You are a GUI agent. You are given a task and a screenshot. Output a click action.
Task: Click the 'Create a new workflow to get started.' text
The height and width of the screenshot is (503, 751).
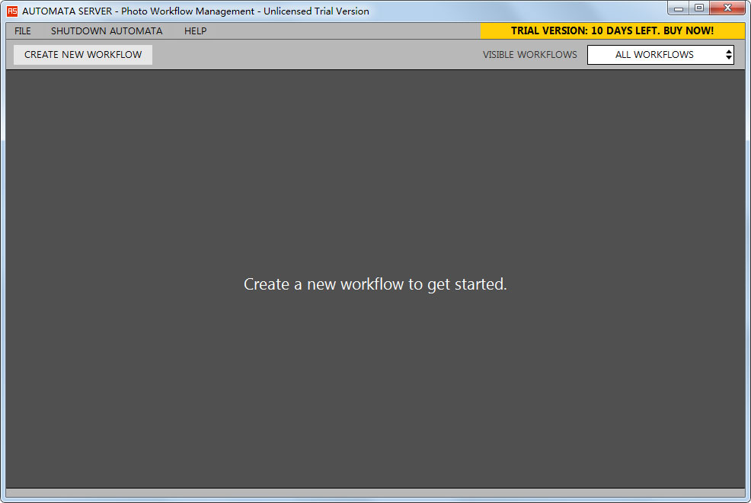click(x=375, y=284)
